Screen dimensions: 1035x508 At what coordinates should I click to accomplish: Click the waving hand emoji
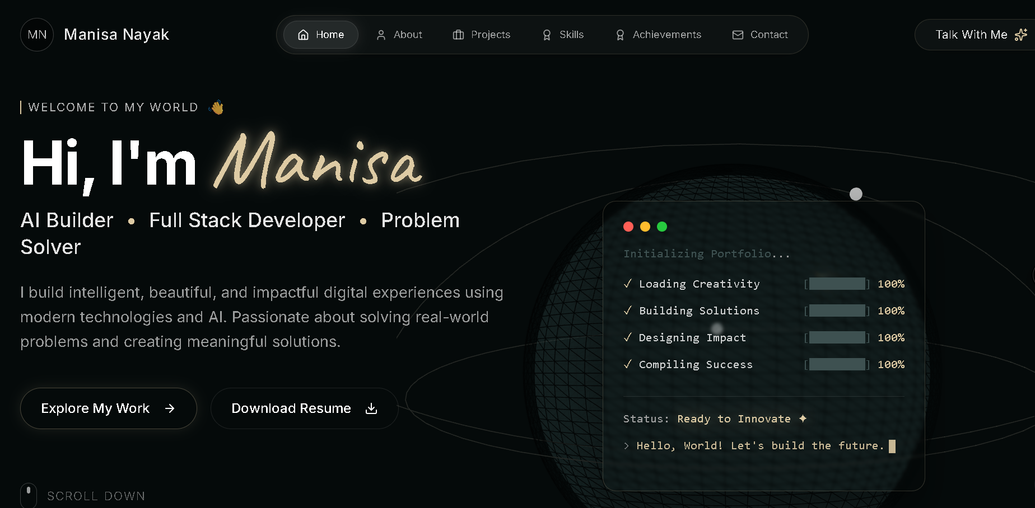216,107
